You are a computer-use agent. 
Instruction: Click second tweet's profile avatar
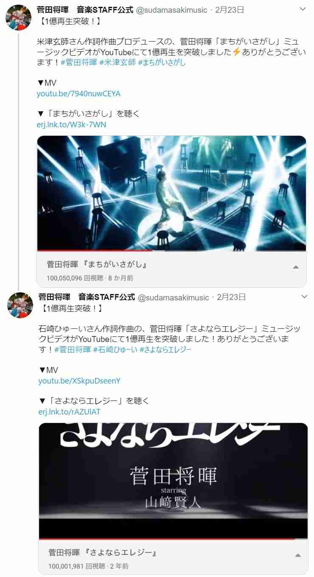pyautogui.click(x=20, y=305)
